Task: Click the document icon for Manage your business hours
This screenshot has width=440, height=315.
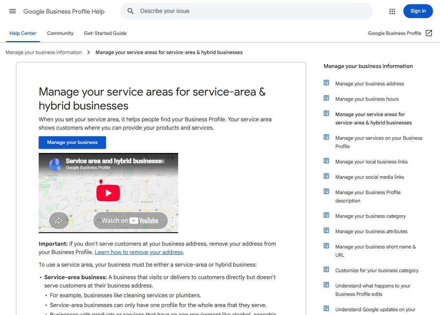Action: pyautogui.click(x=326, y=98)
